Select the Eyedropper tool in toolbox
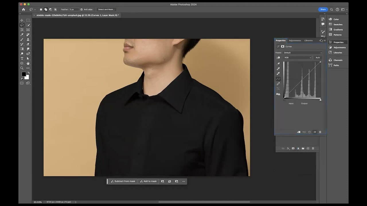Image resolution: width=367 pixels, height=206 pixels. [22, 35]
